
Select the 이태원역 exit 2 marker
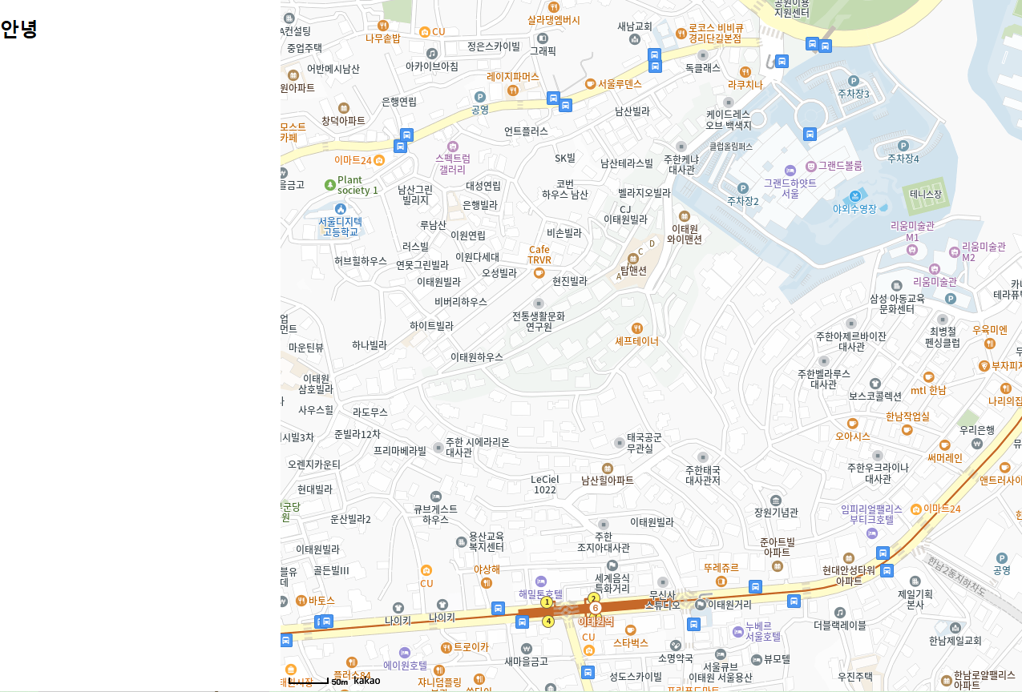[594, 598]
